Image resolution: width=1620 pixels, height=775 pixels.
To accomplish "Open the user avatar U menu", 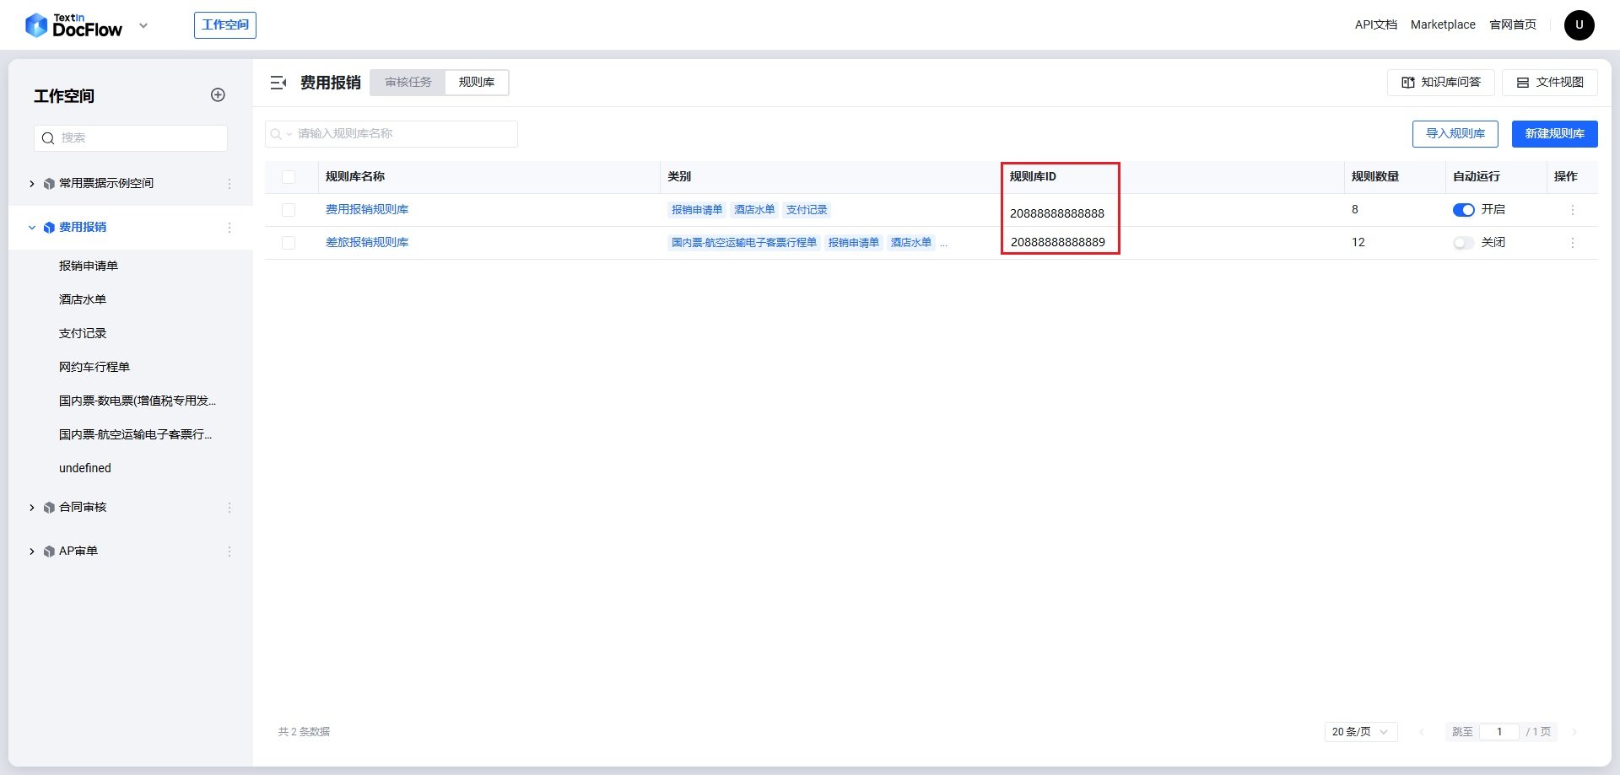I will [x=1579, y=24].
